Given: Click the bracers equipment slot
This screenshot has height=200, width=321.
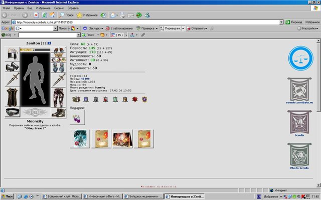Looking at the screenshot, I should tap(12, 66).
